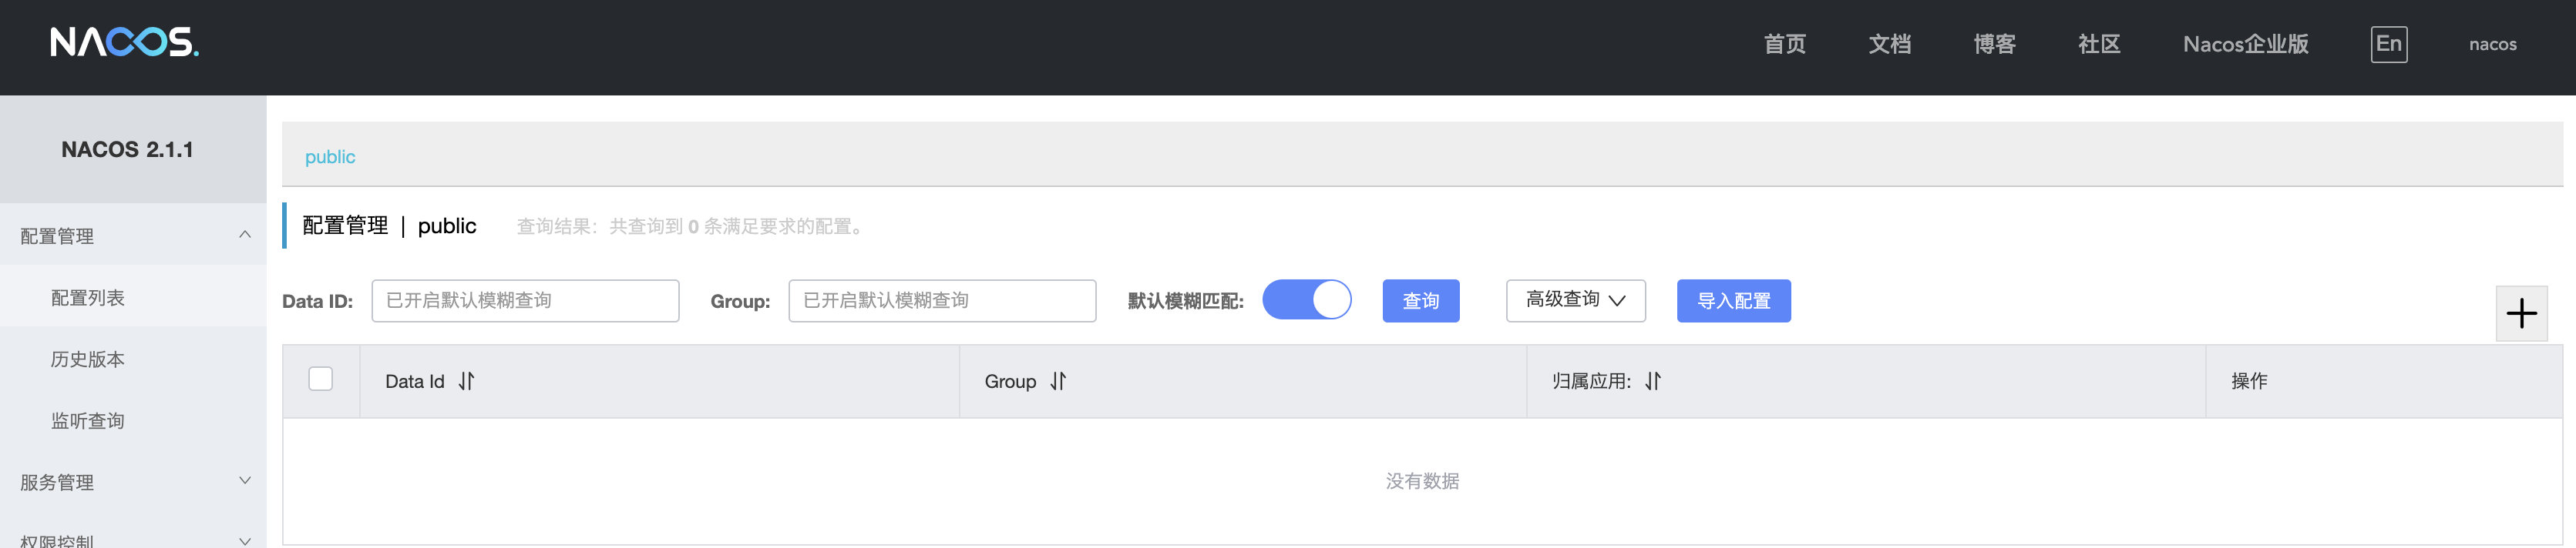Open the 高级查询 dropdown
The width and height of the screenshot is (2576, 548).
coord(1575,300)
